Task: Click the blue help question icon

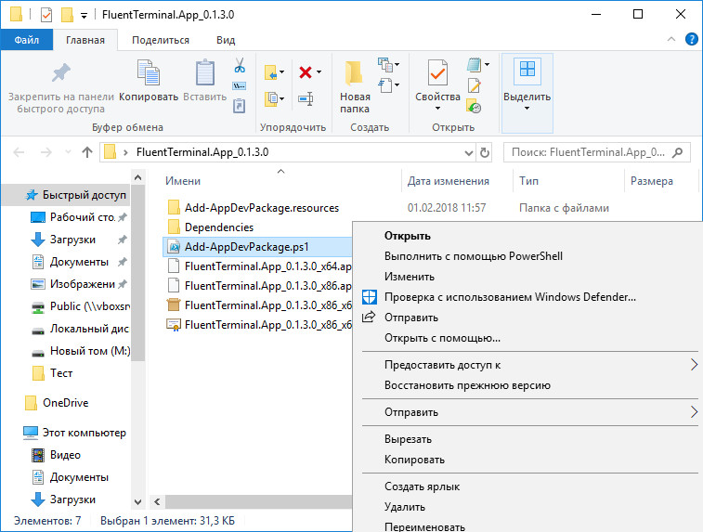Action: tap(691, 39)
